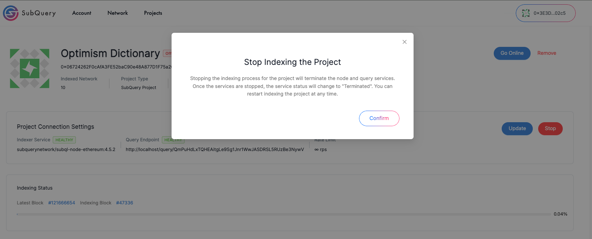The height and width of the screenshot is (239, 592).
Task: Open the Network menu
Action: tap(118, 13)
